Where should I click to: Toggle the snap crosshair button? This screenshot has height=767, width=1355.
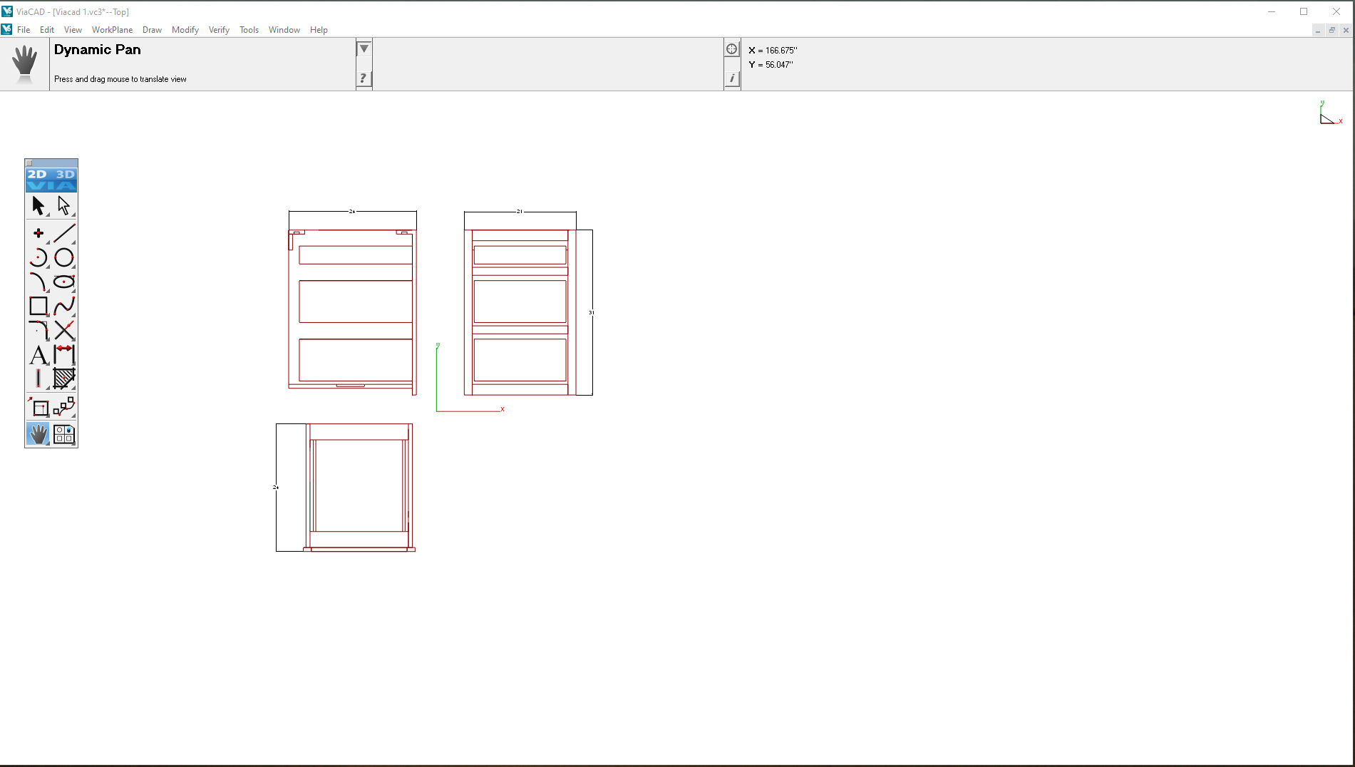tap(731, 49)
